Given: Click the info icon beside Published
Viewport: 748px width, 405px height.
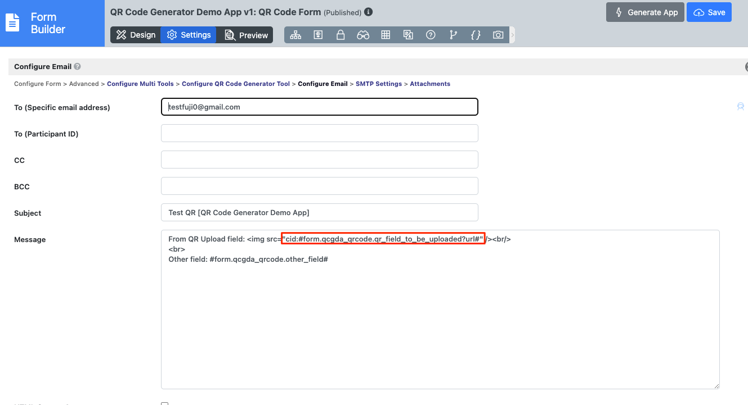Looking at the screenshot, I should pos(369,12).
